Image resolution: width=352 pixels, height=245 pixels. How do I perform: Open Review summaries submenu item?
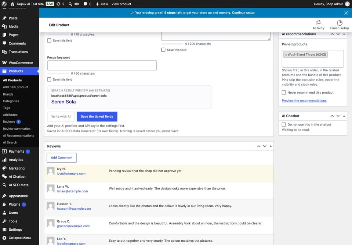(17, 129)
